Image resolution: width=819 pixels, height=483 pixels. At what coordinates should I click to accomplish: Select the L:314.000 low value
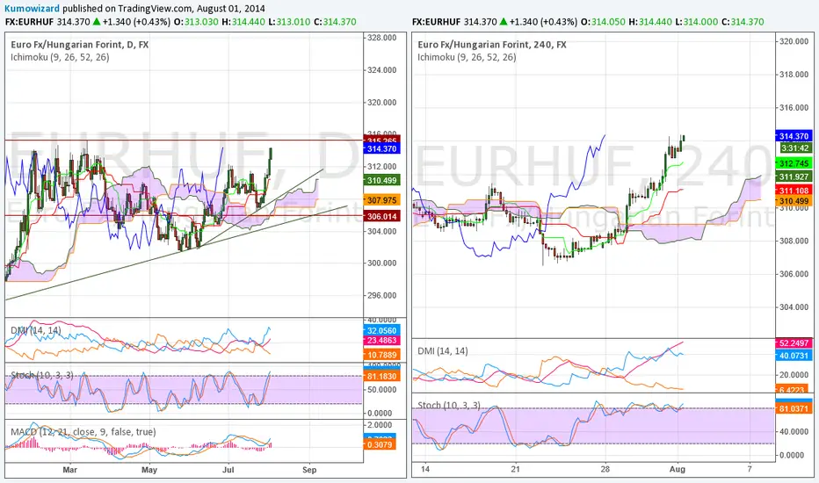[696, 22]
